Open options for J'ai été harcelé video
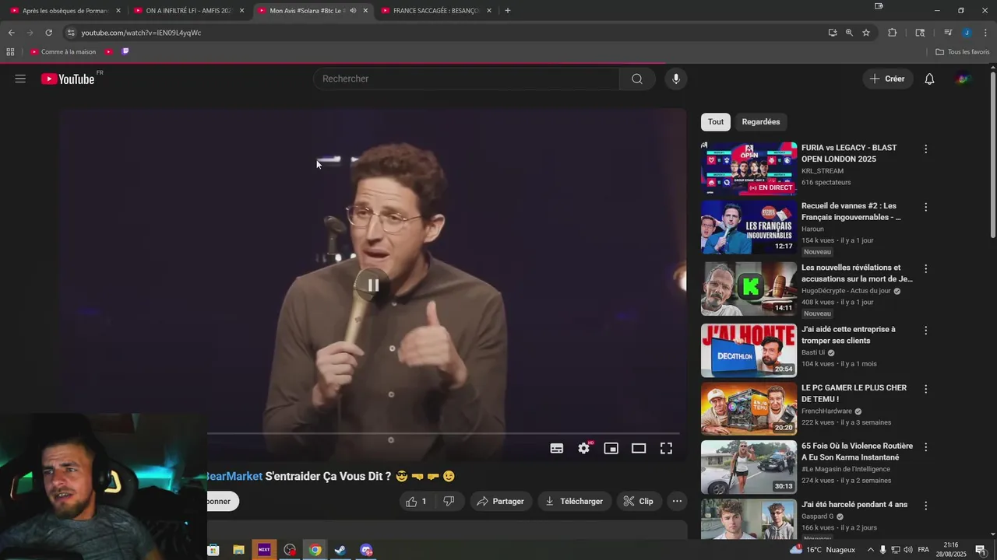This screenshot has height=560, width=997. [926, 506]
